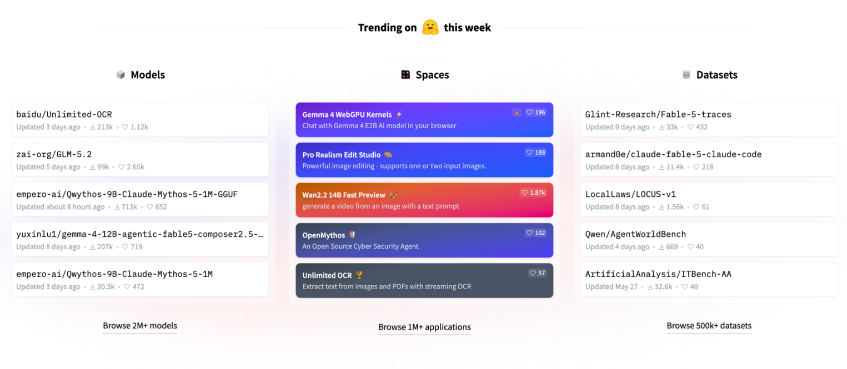Image resolution: width=847 pixels, height=369 pixels.
Task: Follow the Browse 1M+ applications link
Action: click(x=424, y=327)
